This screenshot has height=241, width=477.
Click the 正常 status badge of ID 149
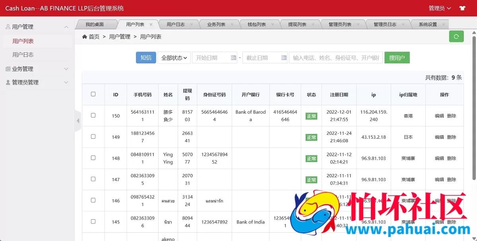311,138
